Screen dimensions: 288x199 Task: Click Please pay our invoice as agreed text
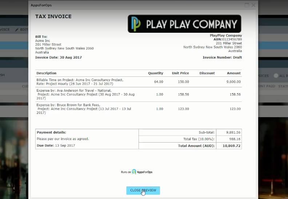click(63, 139)
